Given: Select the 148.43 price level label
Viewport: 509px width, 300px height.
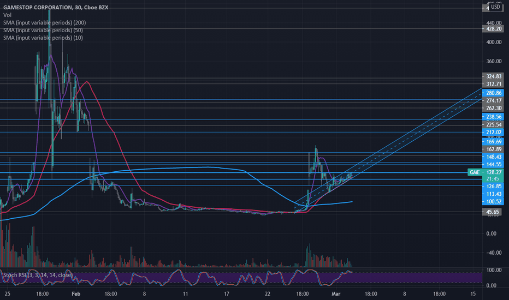Looking at the screenshot, I should click(x=493, y=157).
